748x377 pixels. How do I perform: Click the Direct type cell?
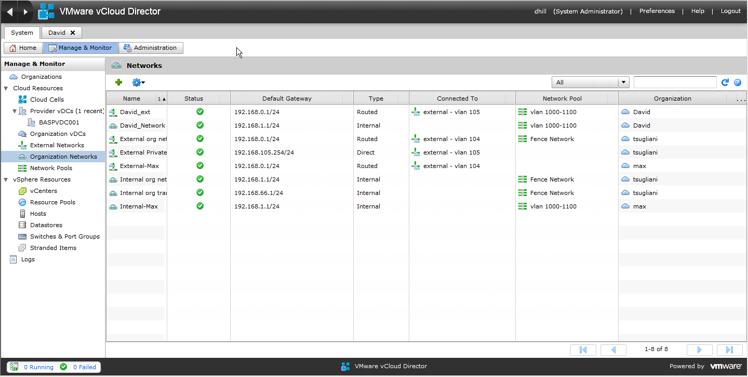[x=366, y=152]
